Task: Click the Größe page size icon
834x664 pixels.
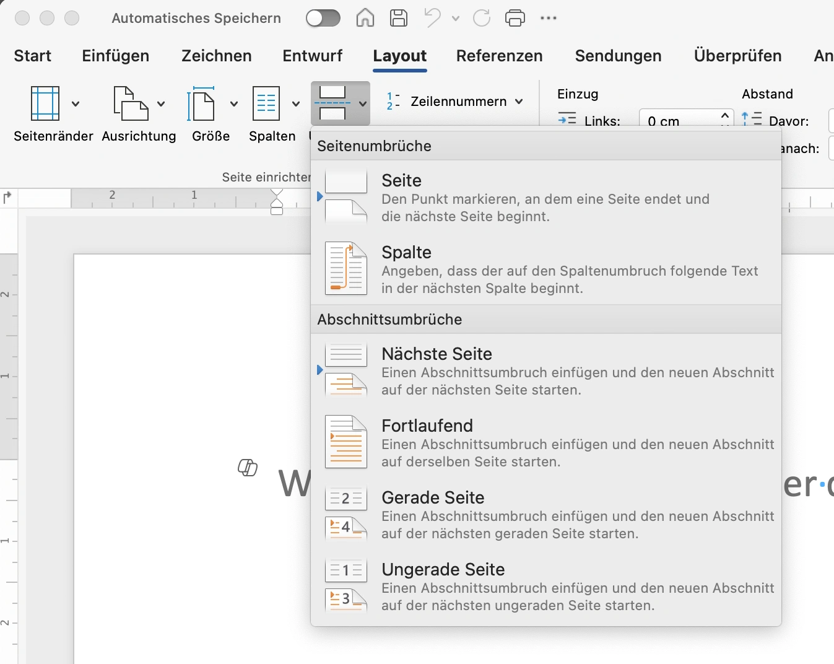Action: tap(201, 103)
